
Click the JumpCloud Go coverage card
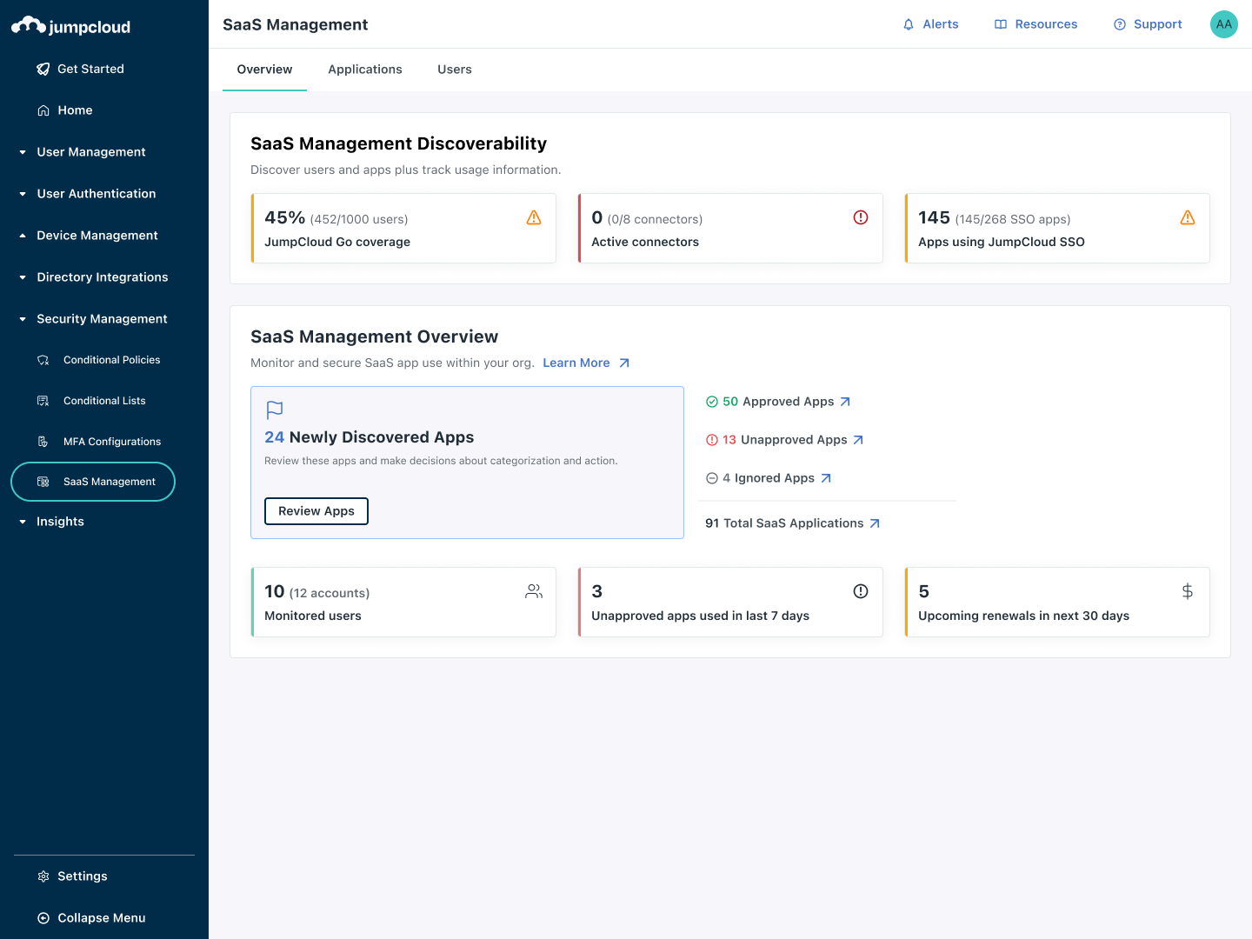point(403,228)
